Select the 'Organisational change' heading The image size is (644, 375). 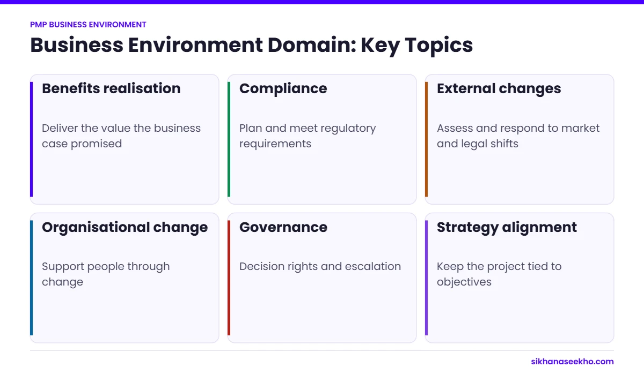[x=125, y=227]
